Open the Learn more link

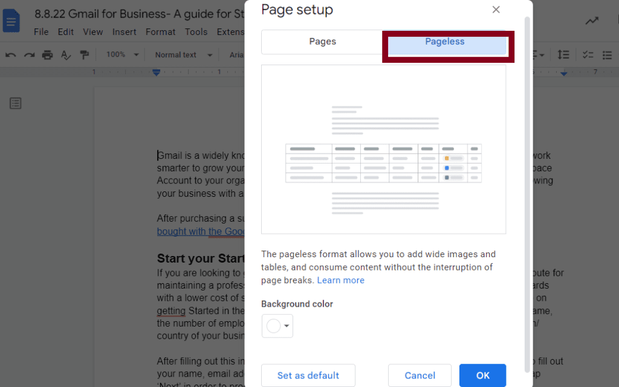[x=341, y=280]
